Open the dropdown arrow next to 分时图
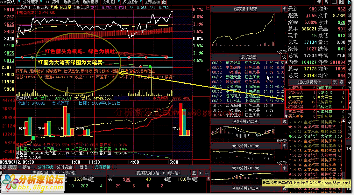 coord(118,2)
